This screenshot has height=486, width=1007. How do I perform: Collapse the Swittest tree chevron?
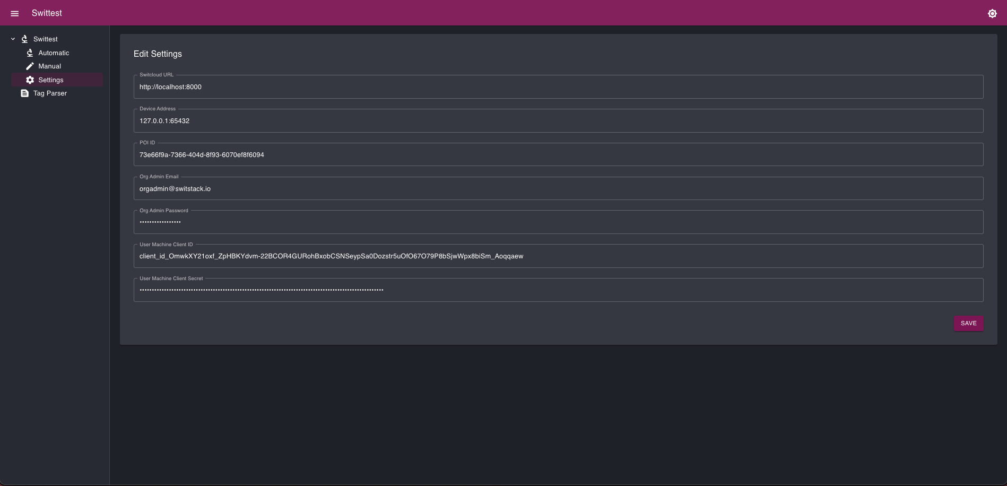(13, 39)
